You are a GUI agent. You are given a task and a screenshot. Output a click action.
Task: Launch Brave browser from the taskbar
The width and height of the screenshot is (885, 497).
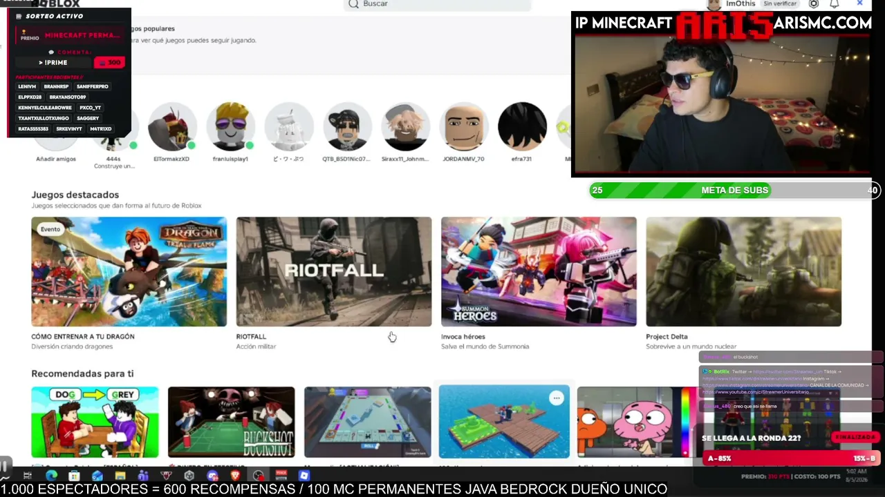coord(234,476)
